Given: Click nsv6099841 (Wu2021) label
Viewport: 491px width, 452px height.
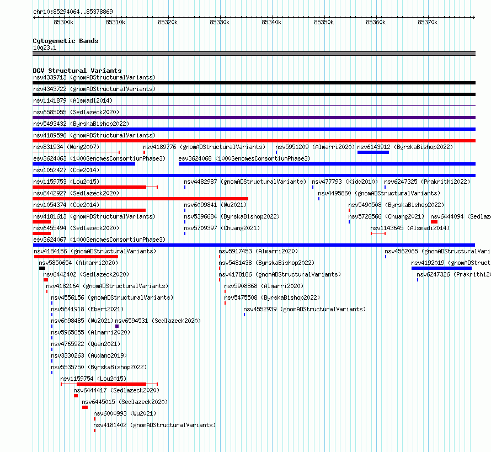Looking at the screenshot, I should coord(215,205).
